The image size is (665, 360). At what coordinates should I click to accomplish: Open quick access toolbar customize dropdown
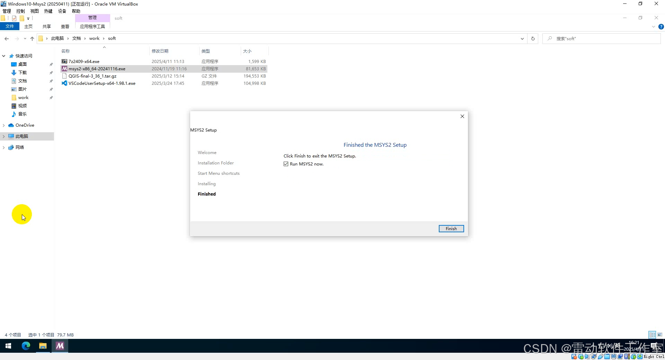[x=28, y=18]
